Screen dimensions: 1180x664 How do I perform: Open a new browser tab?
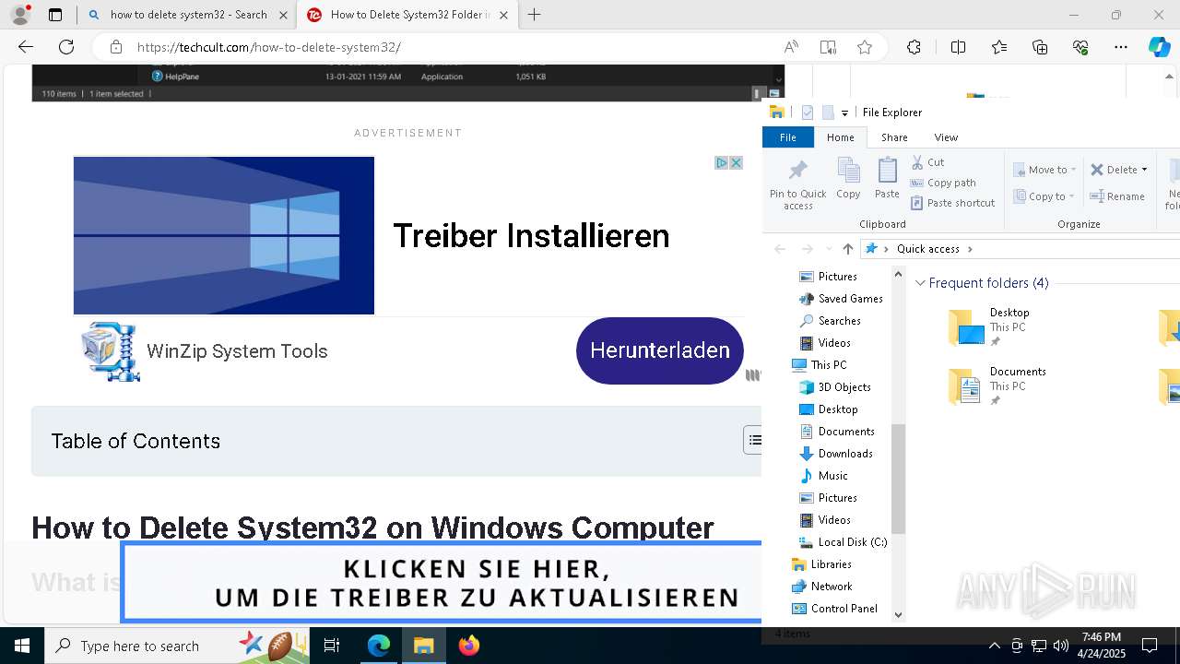(x=534, y=15)
